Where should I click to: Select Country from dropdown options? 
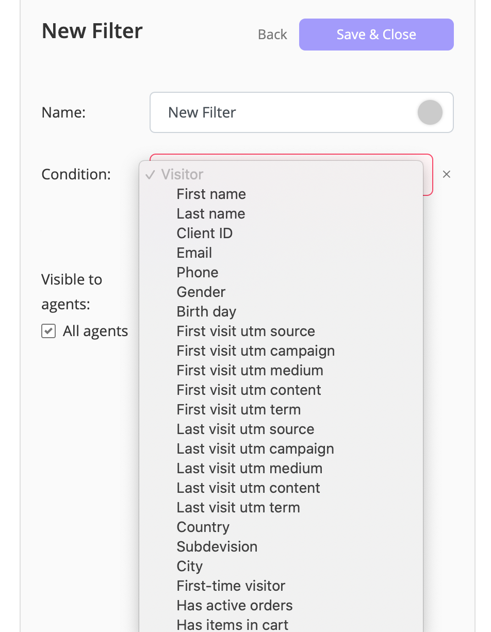(x=203, y=527)
